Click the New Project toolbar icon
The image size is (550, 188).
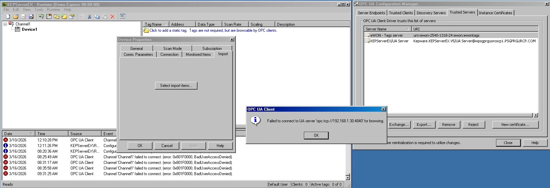[8, 17]
